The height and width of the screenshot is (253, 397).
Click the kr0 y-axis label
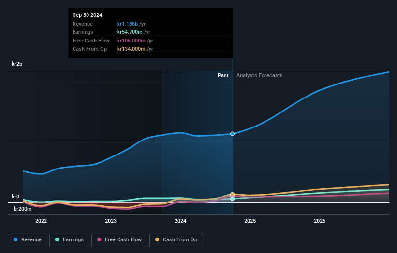point(15,197)
